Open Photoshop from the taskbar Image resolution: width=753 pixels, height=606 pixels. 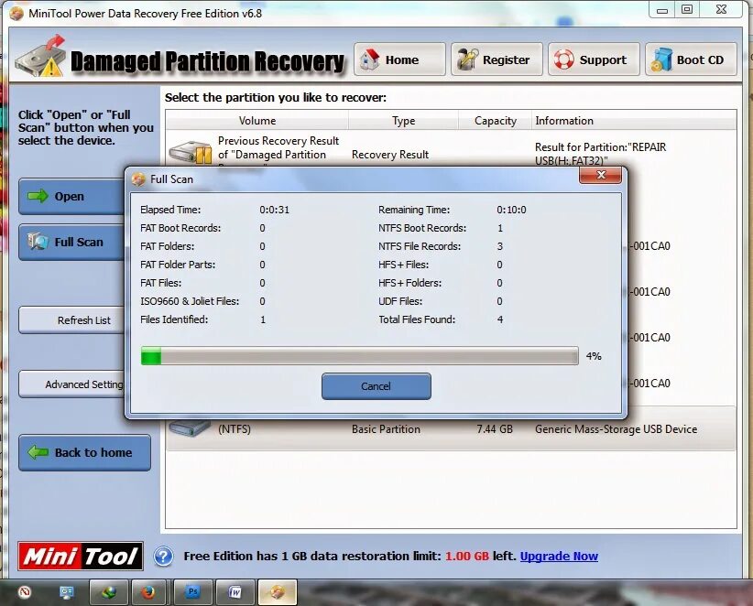(x=192, y=592)
